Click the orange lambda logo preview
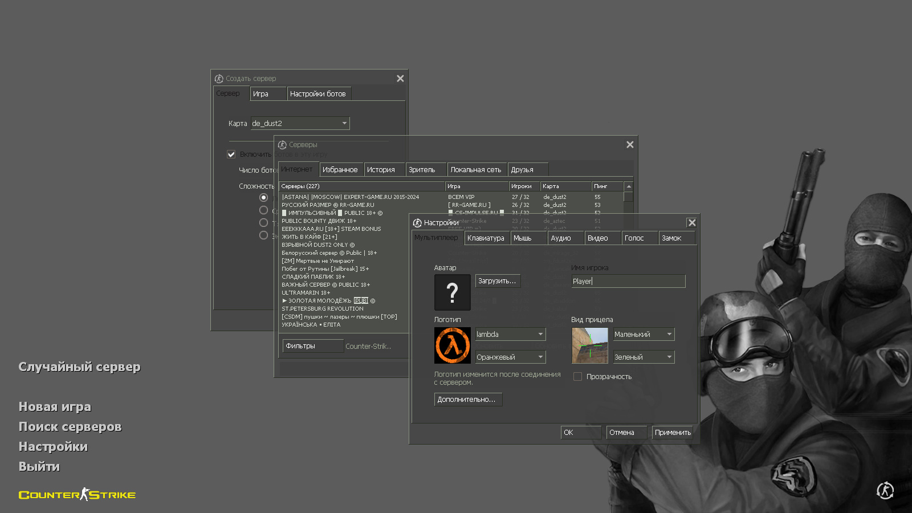Viewport: 912px width, 513px height. pyautogui.click(x=453, y=345)
